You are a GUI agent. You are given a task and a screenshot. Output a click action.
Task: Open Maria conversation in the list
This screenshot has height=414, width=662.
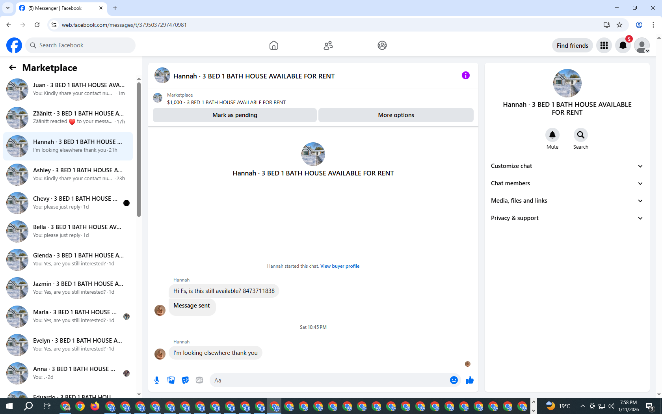pos(68,316)
